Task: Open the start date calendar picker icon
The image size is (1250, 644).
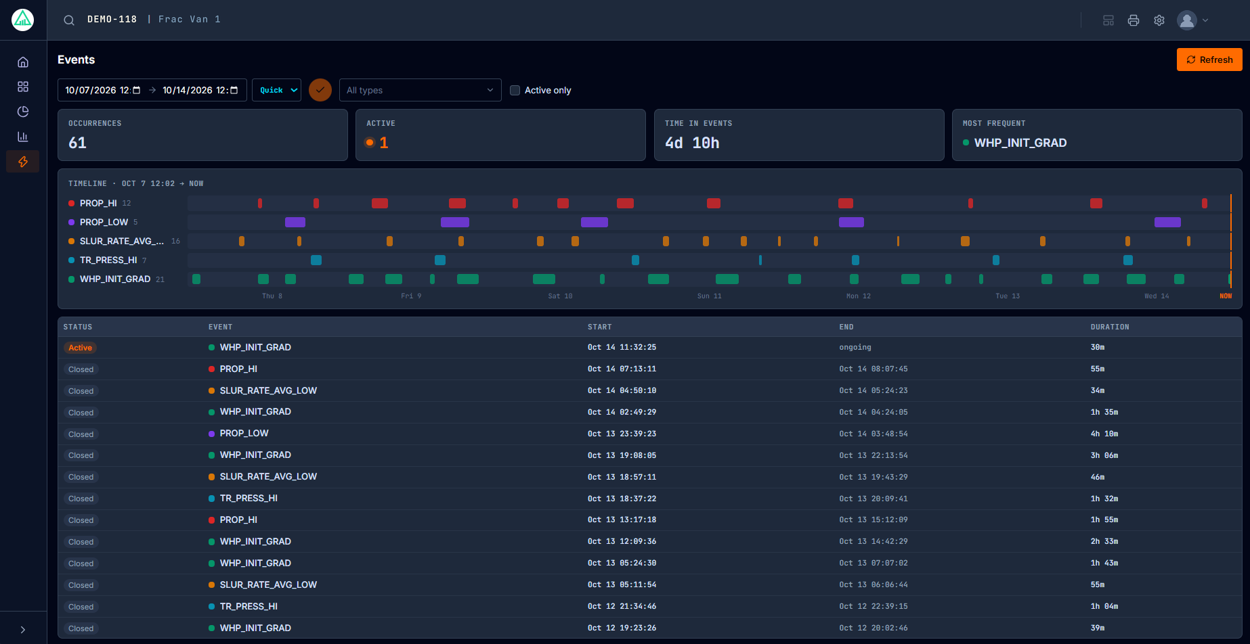Action: (137, 90)
